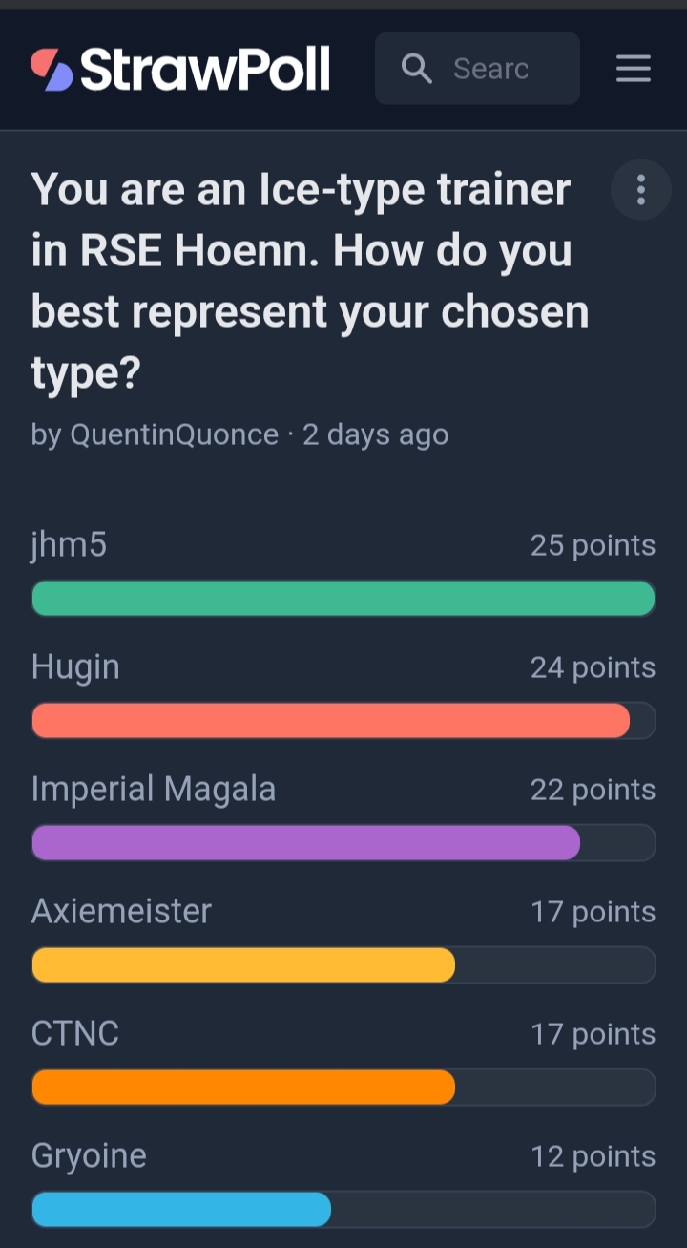Screen dimensions: 687x1248
Task: Click the 2 days ago timestamp
Action: coord(375,434)
